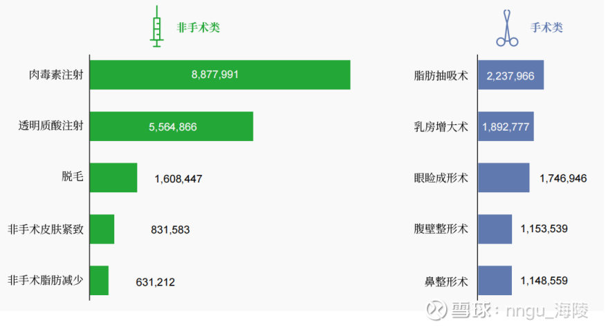Click the 眼睑成形术 category label
The image size is (606, 329).
(x=441, y=178)
